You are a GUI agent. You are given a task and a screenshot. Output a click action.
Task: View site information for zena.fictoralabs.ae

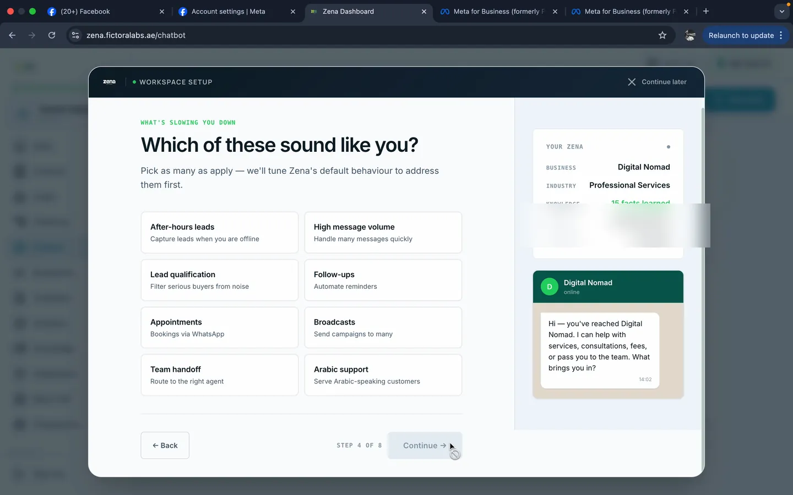click(76, 35)
